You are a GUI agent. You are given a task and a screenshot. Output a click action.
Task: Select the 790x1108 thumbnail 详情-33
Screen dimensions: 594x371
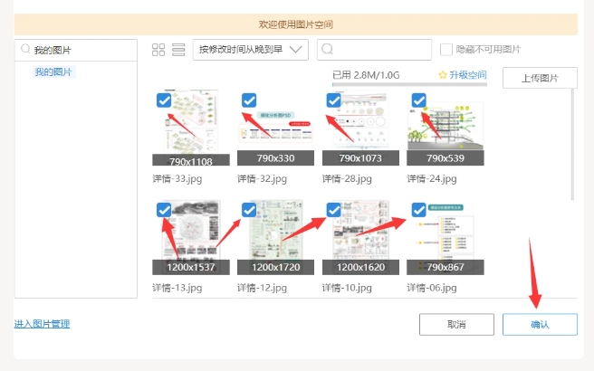point(191,128)
